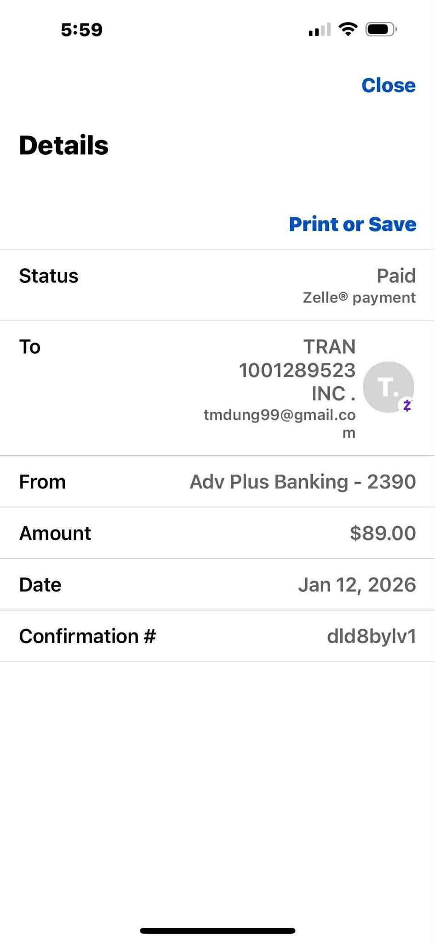Viewport: 435px width, 943px height.
Task: Tap Print or Save
Action: point(352,224)
